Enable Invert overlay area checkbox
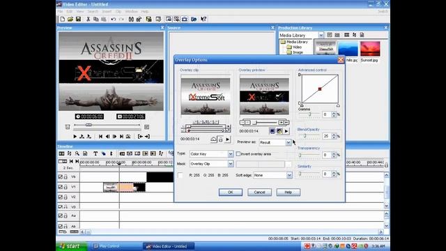This screenshot has width=446, height=251. coord(238,154)
